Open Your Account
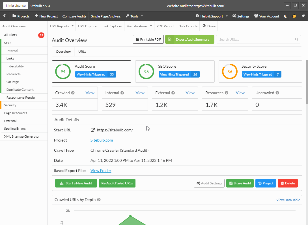The height and width of the screenshot is (225, 308). (x=267, y=16)
